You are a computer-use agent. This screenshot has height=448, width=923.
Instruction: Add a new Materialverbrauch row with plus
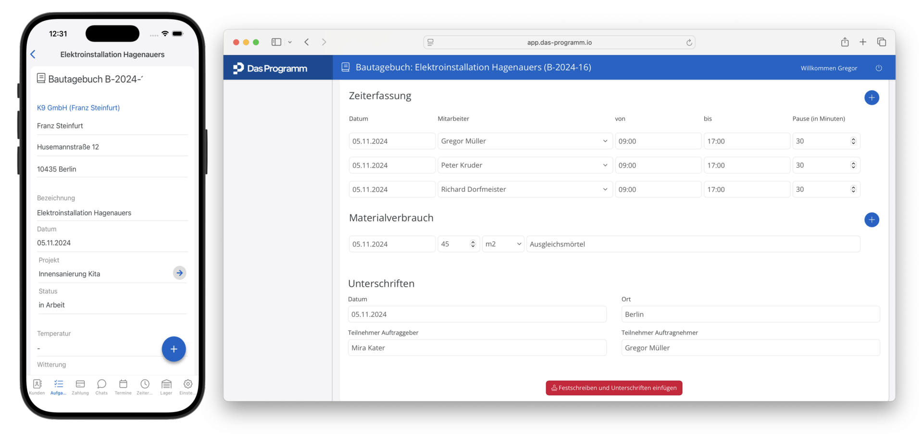click(x=871, y=220)
